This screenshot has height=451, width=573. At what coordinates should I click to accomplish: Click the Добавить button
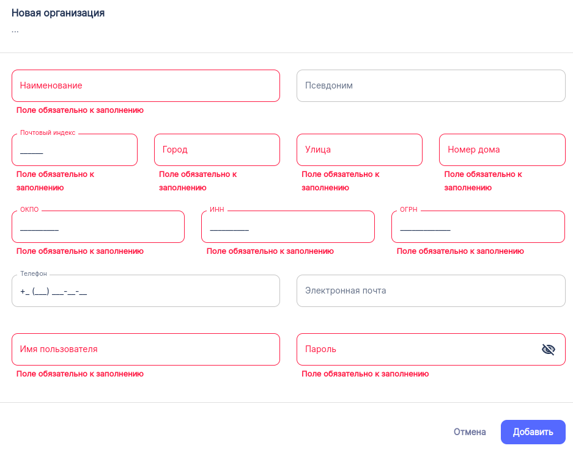pos(533,432)
